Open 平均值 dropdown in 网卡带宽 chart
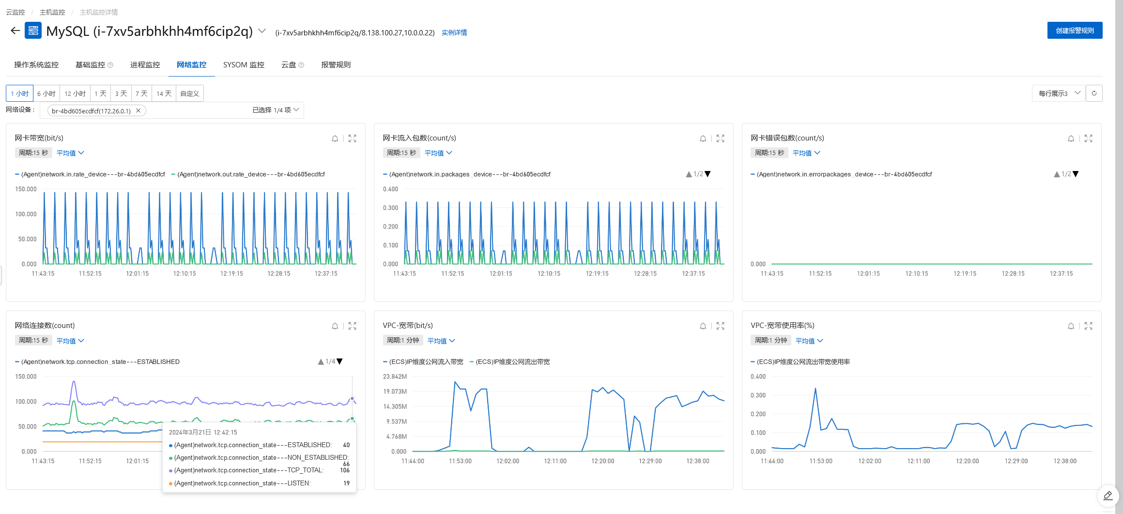The height and width of the screenshot is (514, 1123). tap(71, 153)
